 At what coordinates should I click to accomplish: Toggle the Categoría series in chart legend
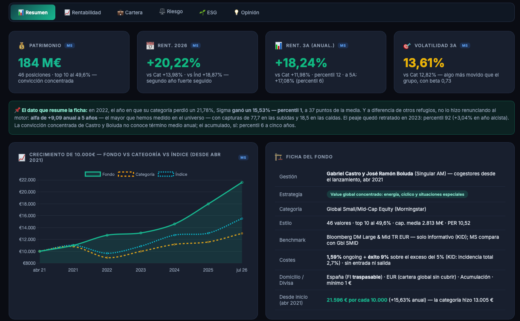(136, 174)
